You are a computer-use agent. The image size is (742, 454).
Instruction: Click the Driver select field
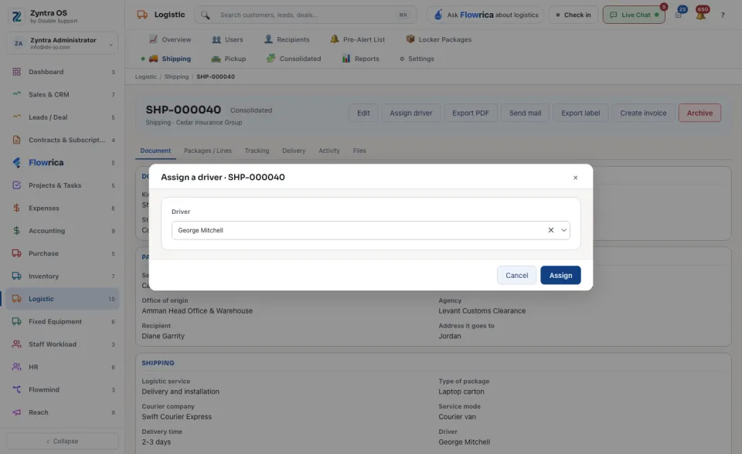(370, 230)
